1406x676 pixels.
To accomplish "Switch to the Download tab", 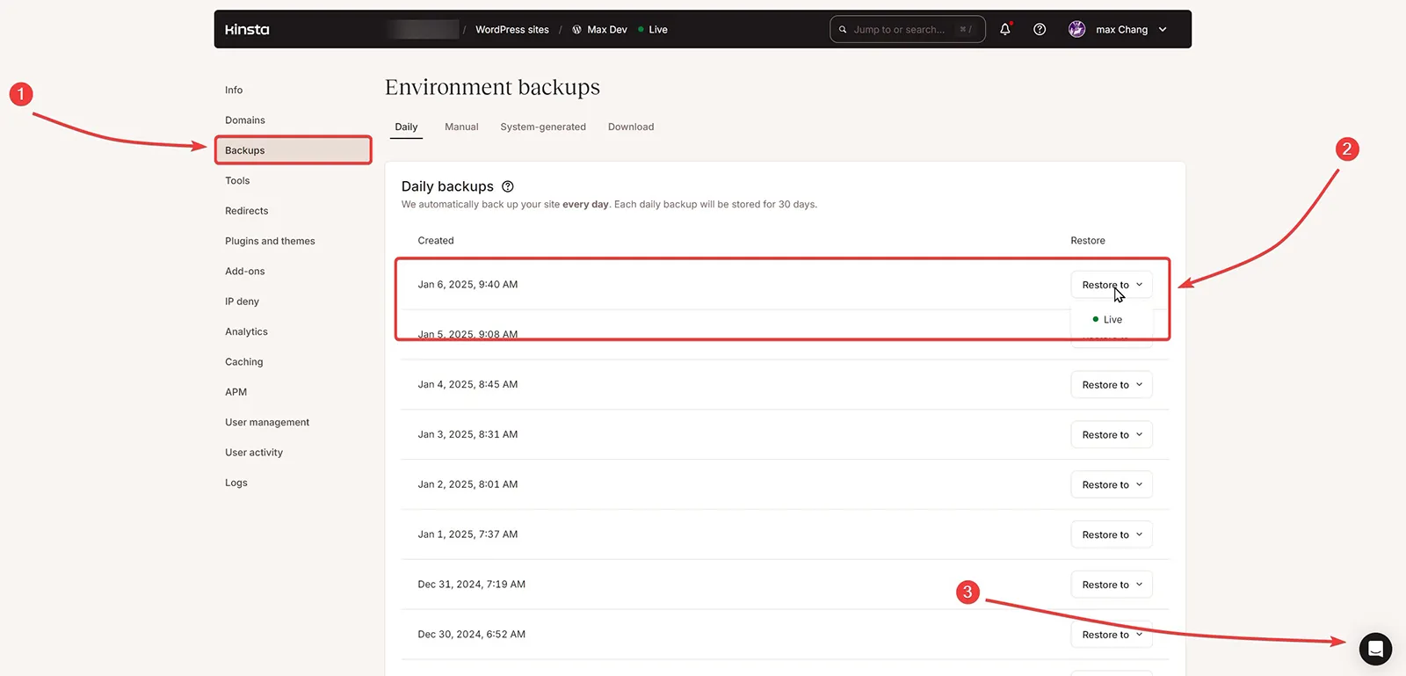I will click(631, 127).
